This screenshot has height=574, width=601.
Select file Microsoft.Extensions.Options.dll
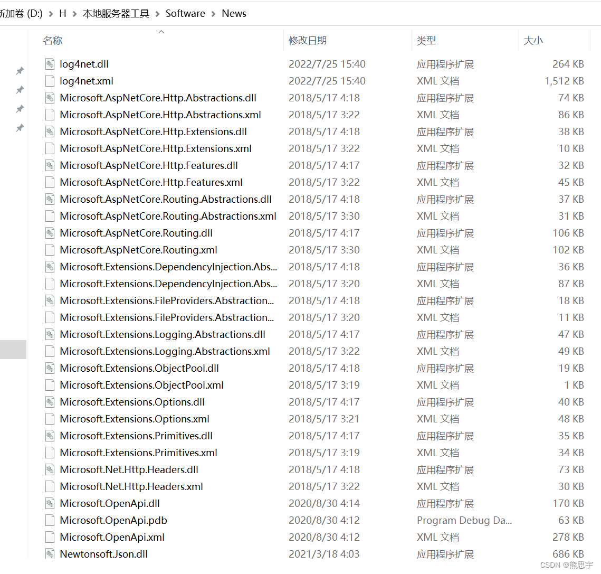click(x=132, y=402)
